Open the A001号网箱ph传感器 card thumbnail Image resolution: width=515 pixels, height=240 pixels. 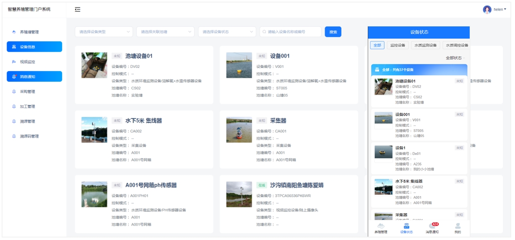94,194
